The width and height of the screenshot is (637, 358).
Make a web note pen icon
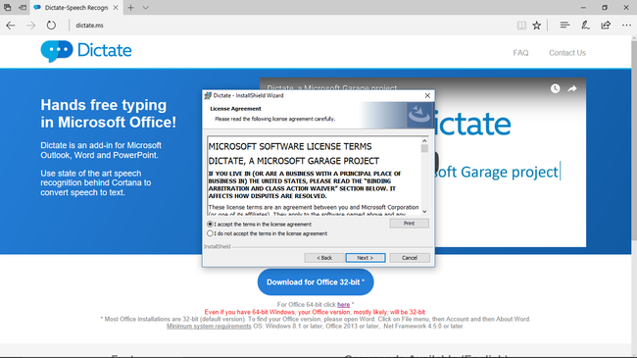(585, 26)
